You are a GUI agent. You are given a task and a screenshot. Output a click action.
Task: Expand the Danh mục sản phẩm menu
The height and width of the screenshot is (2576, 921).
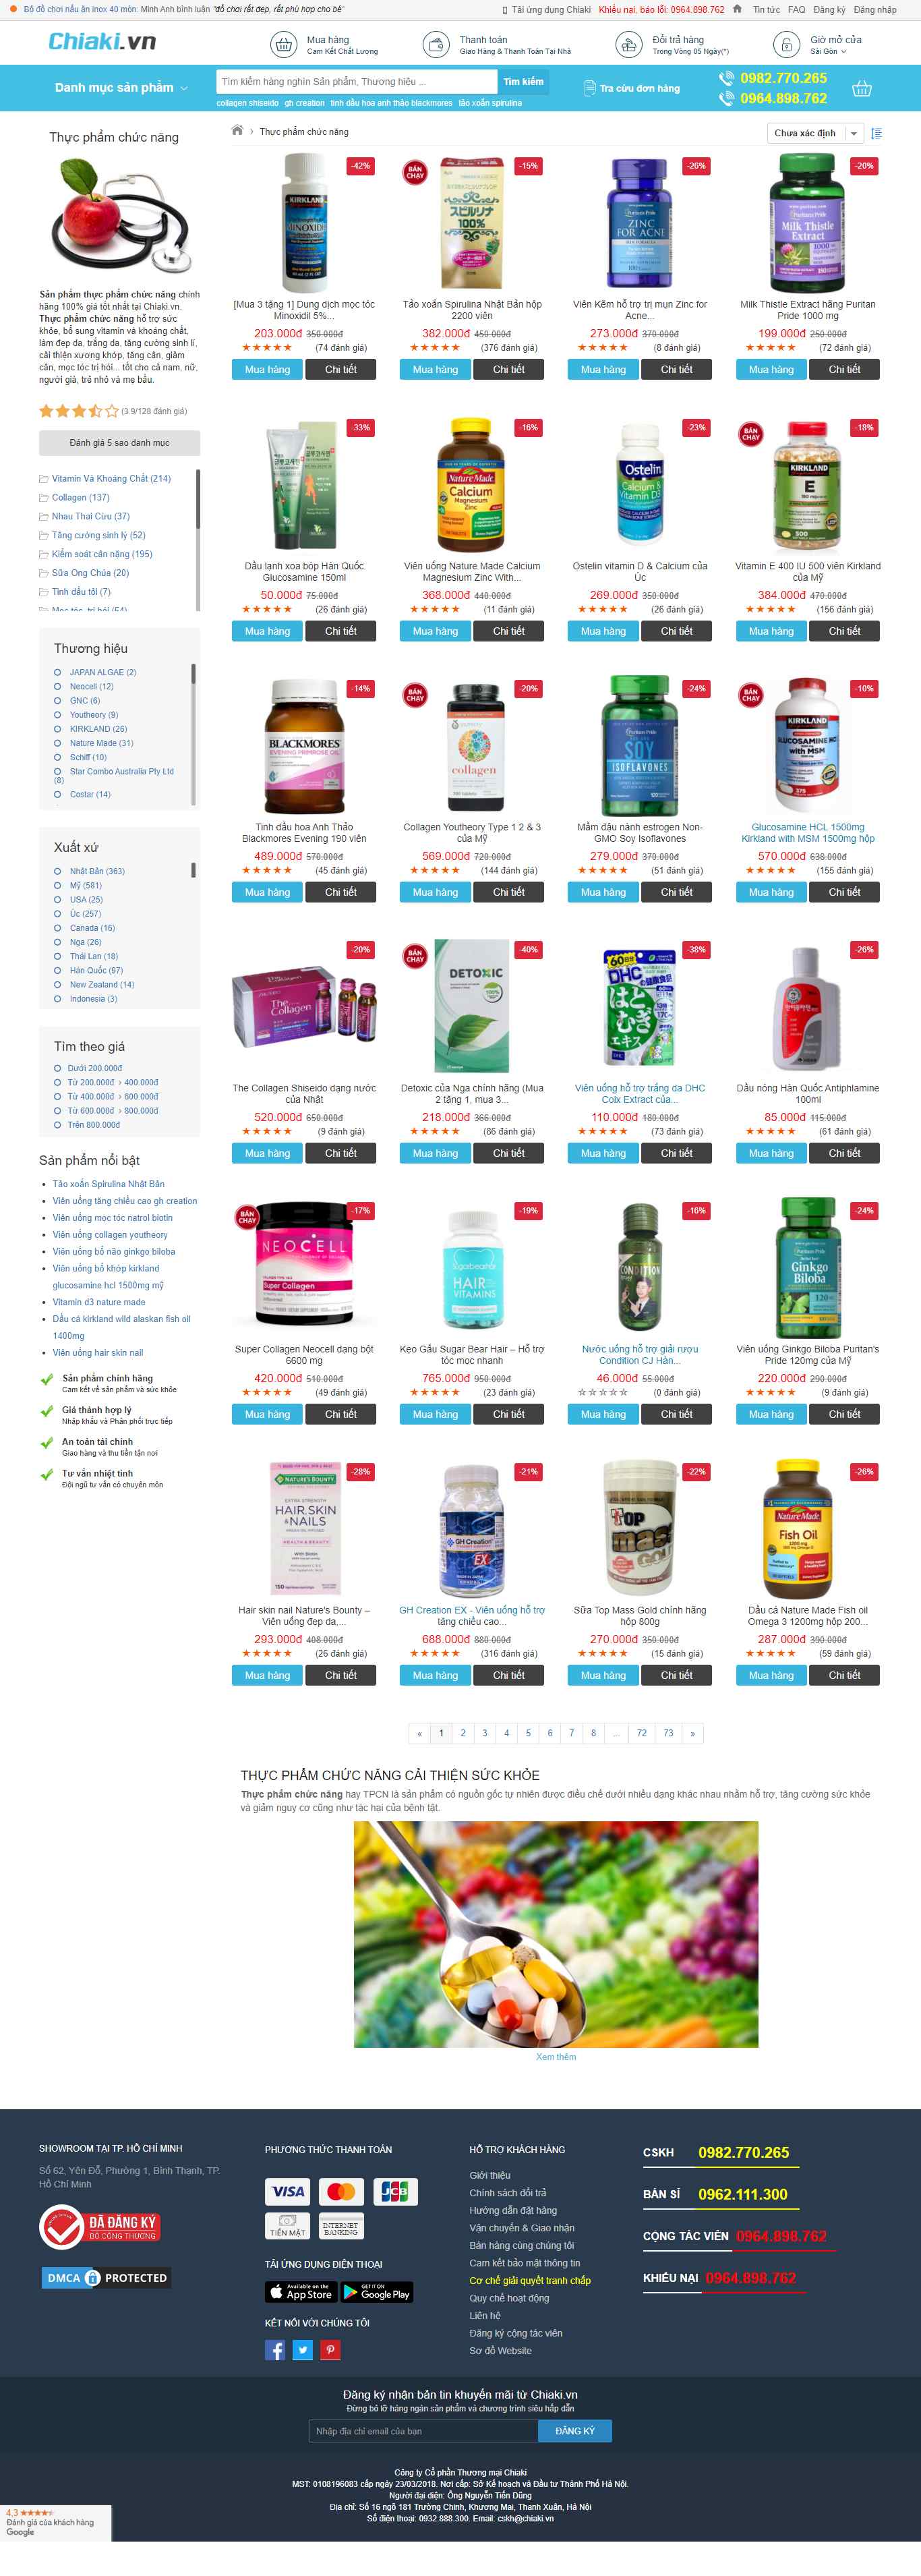coord(121,88)
